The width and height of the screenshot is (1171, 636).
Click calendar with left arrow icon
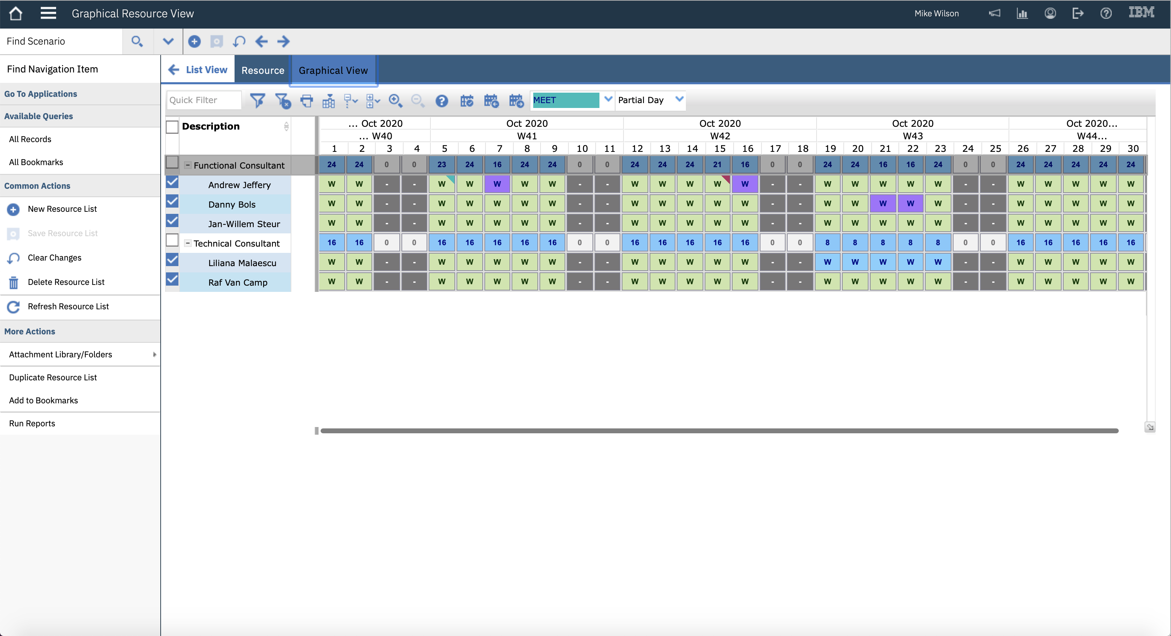click(491, 100)
